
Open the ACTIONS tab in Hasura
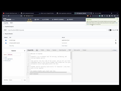[46, 19]
